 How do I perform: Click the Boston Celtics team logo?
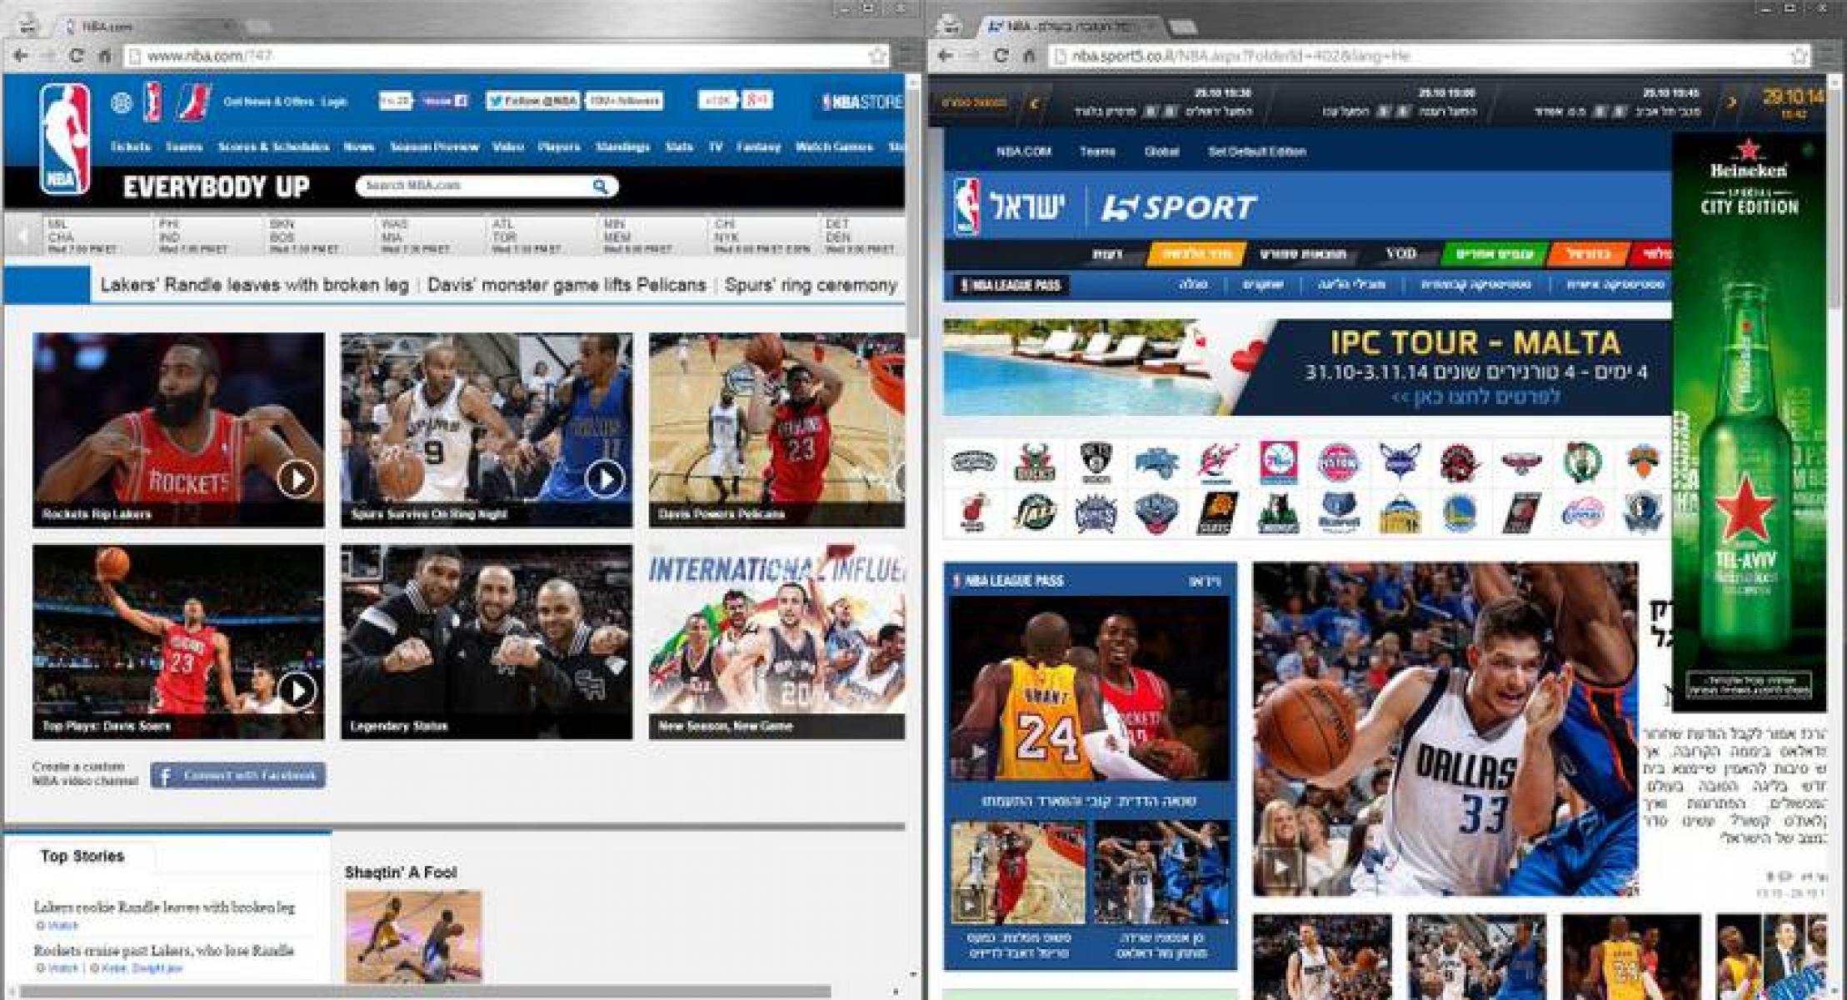[1581, 462]
